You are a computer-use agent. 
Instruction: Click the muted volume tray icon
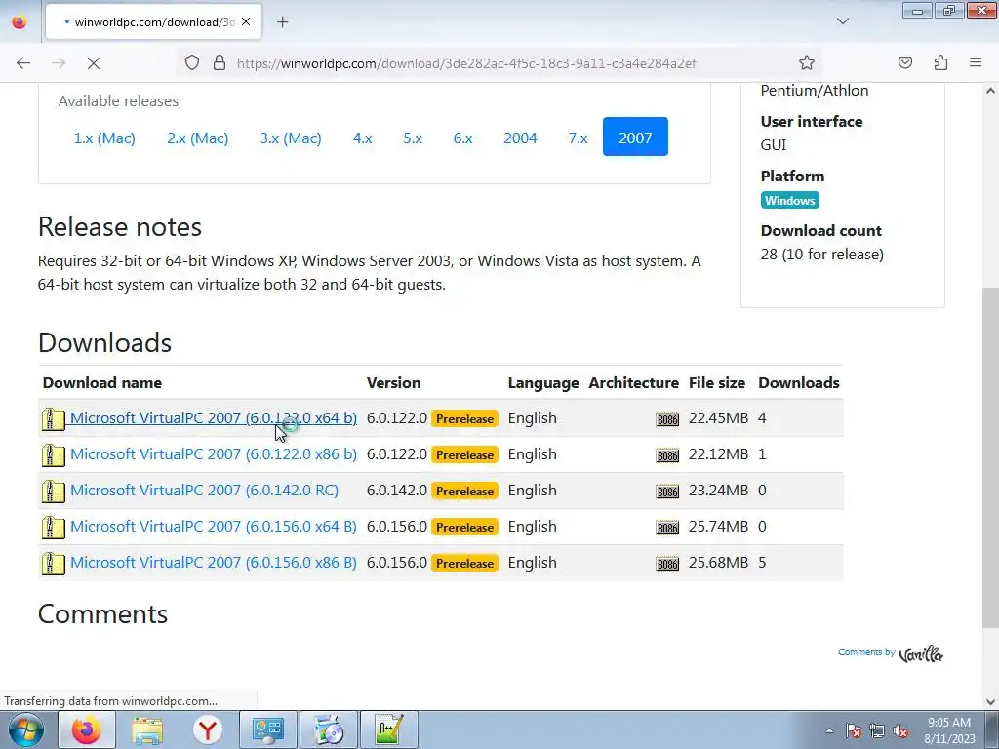[900, 730]
